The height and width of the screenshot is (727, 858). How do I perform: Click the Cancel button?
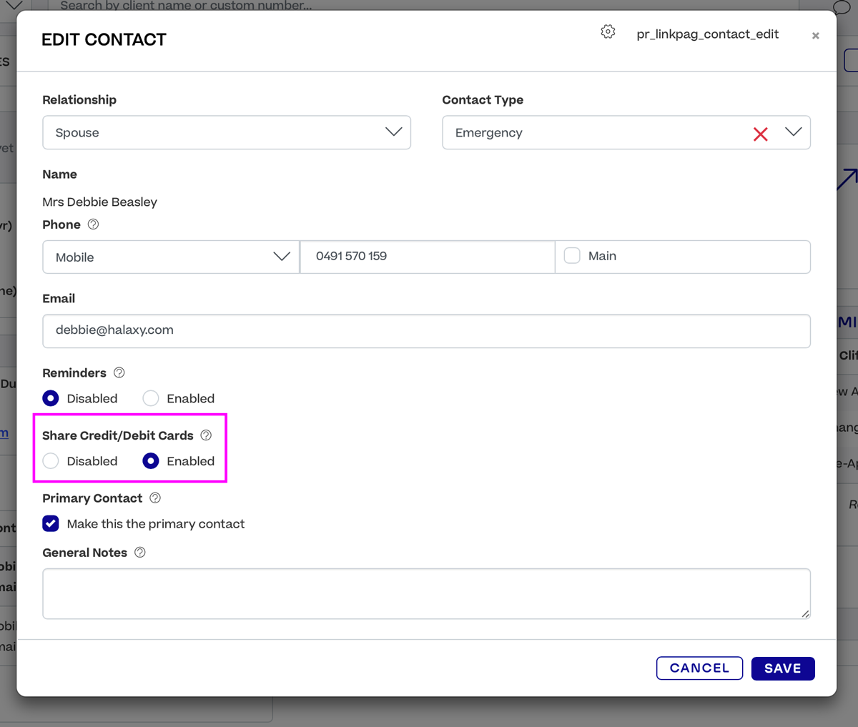[x=699, y=668]
